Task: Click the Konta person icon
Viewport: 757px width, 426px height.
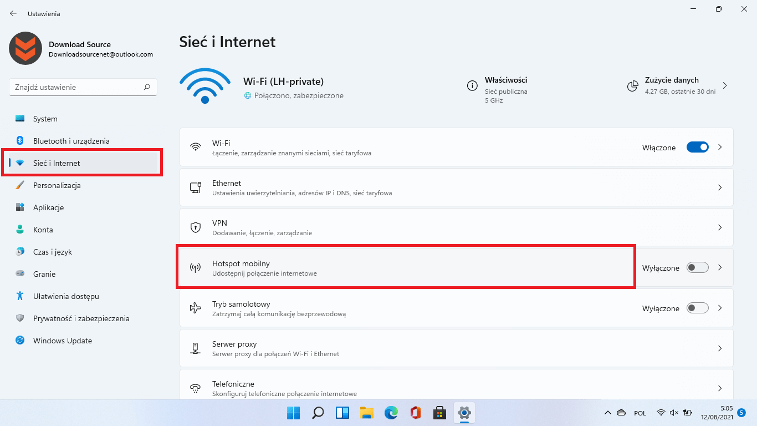Action: coord(20,230)
